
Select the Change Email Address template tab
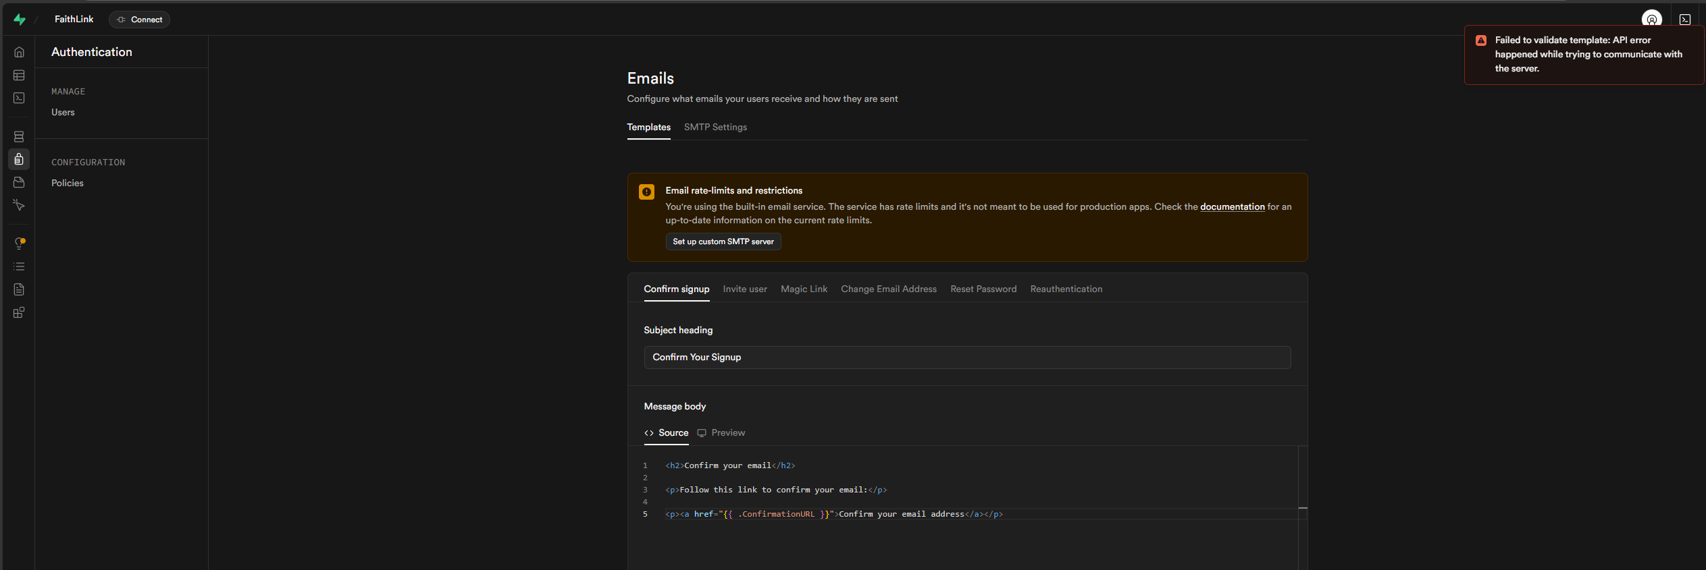pyautogui.click(x=889, y=289)
